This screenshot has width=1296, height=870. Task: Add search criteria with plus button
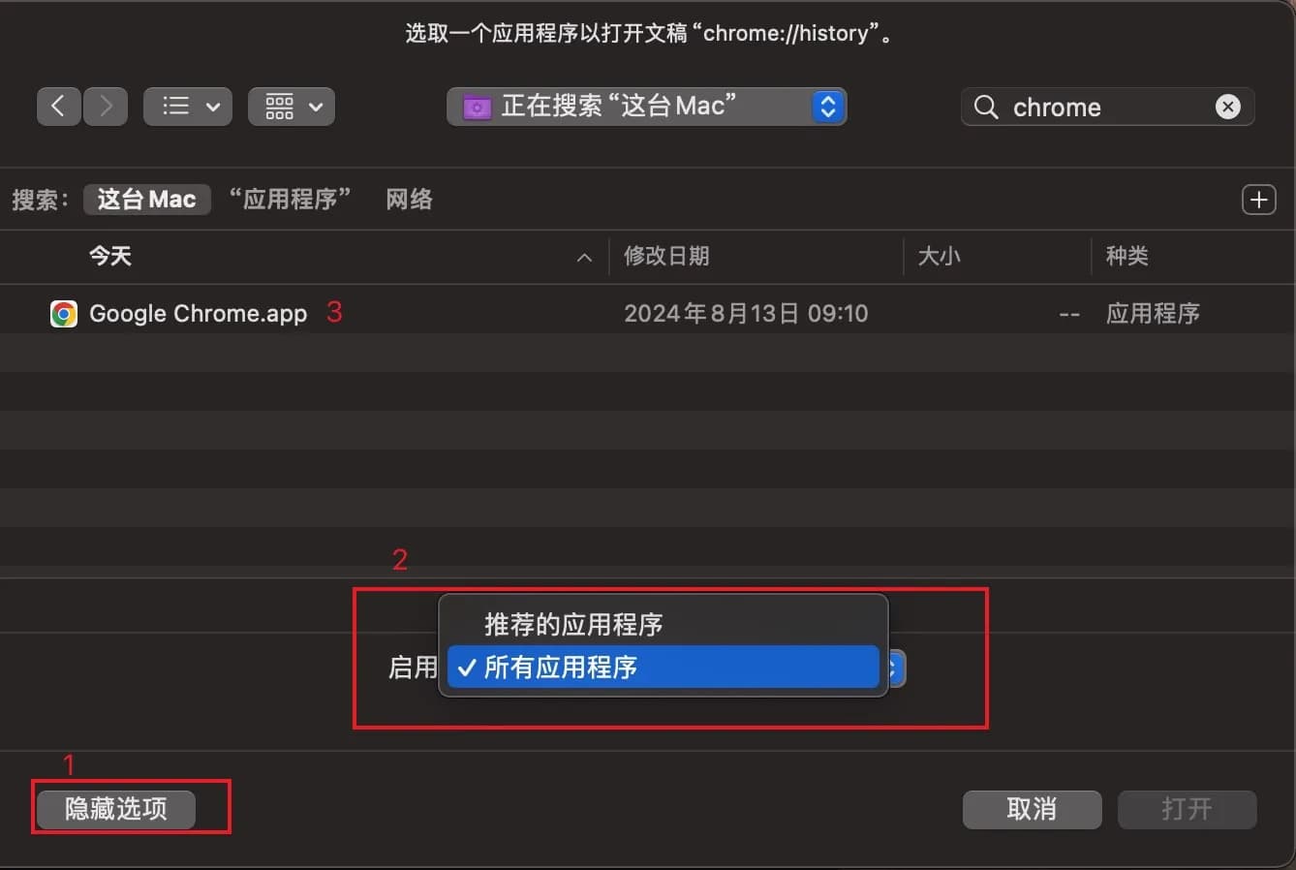(1258, 200)
